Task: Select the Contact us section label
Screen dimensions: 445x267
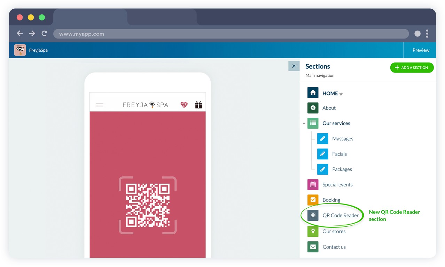Action: pyautogui.click(x=334, y=247)
